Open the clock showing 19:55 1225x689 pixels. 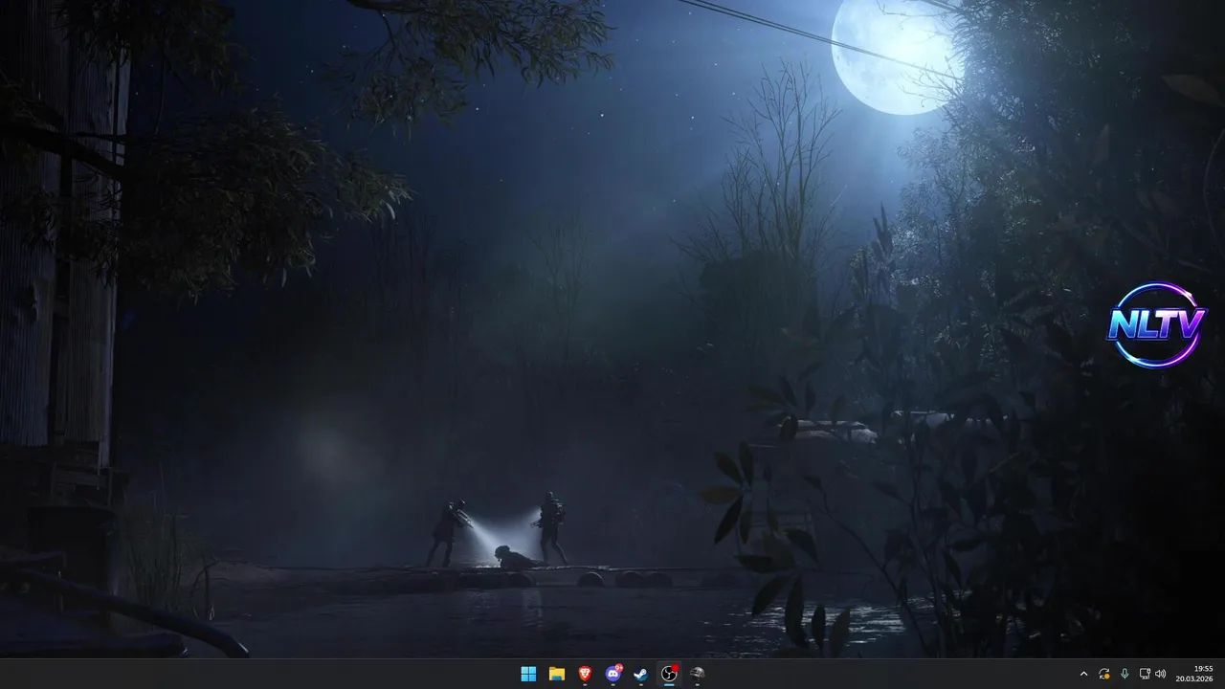[1194, 674]
